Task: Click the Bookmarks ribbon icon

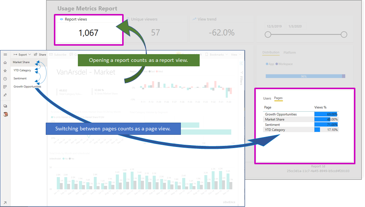Action: [x=206, y=55]
